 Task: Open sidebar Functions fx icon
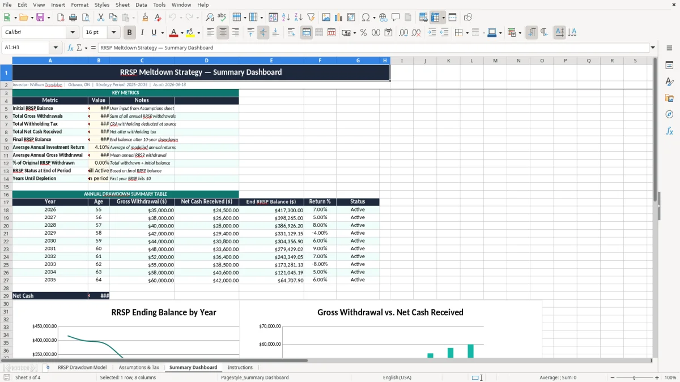point(669,131)
